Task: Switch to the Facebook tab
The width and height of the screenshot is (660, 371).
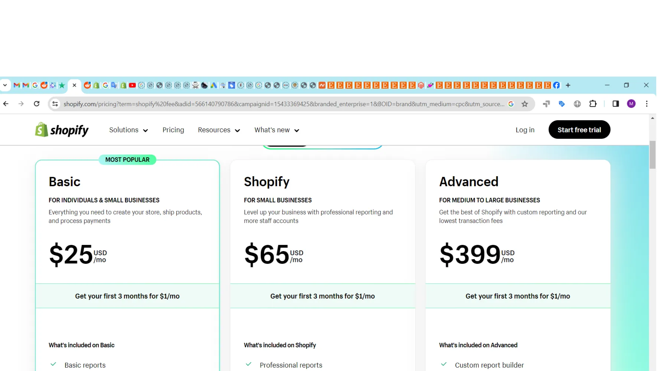Action: pyautogui.click(x=556, y=85)
